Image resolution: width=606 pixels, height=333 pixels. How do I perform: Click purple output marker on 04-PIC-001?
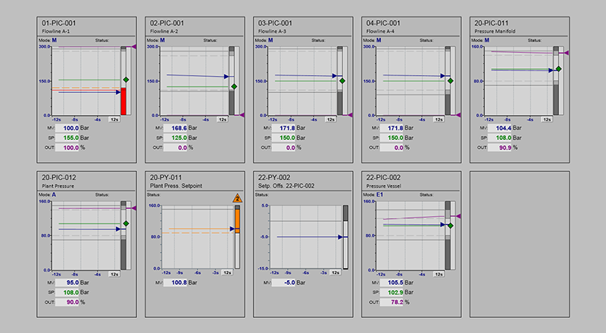pos(458,115)
